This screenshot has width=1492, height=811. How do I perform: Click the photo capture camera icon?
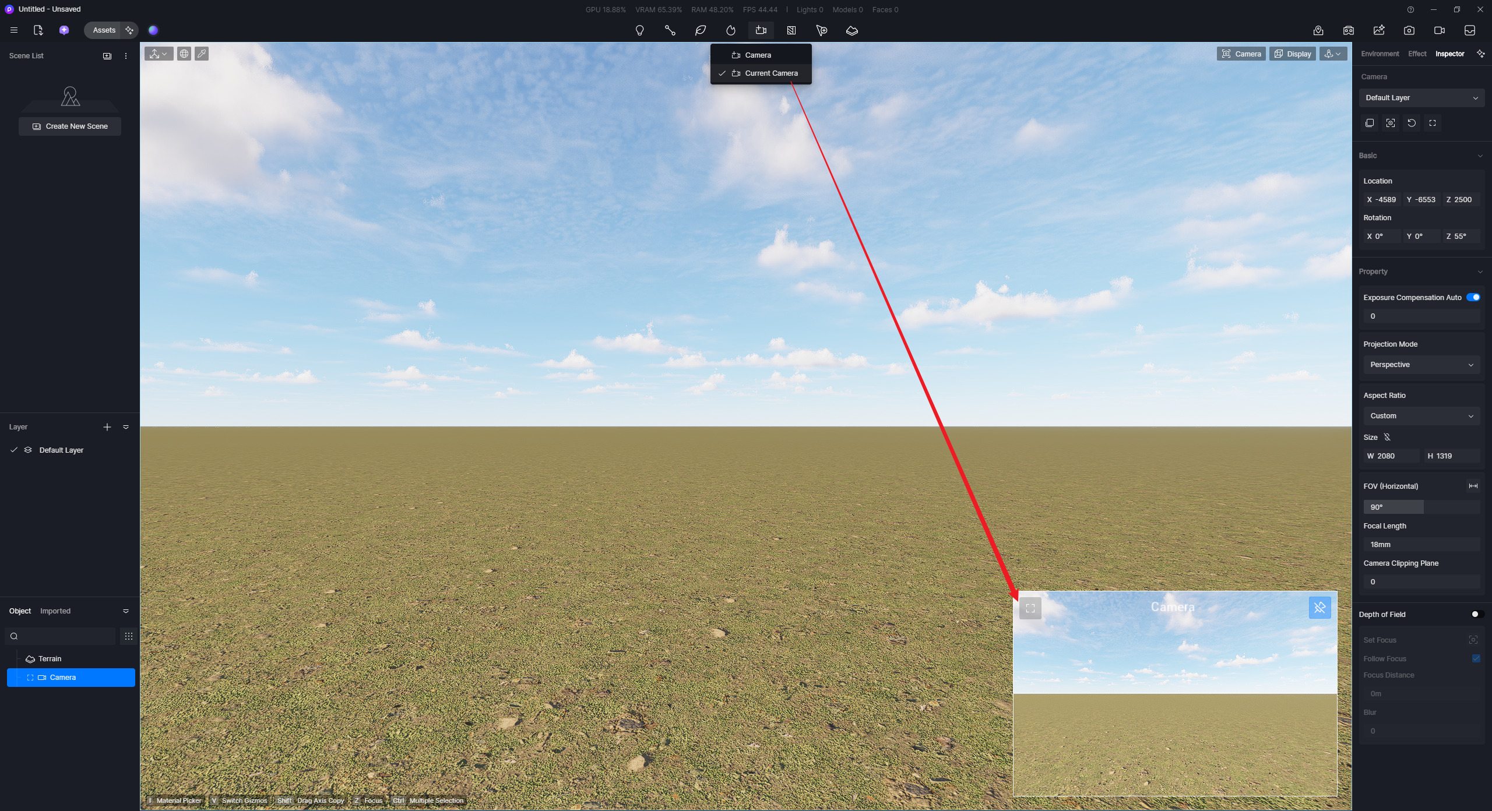point(1409,30)
